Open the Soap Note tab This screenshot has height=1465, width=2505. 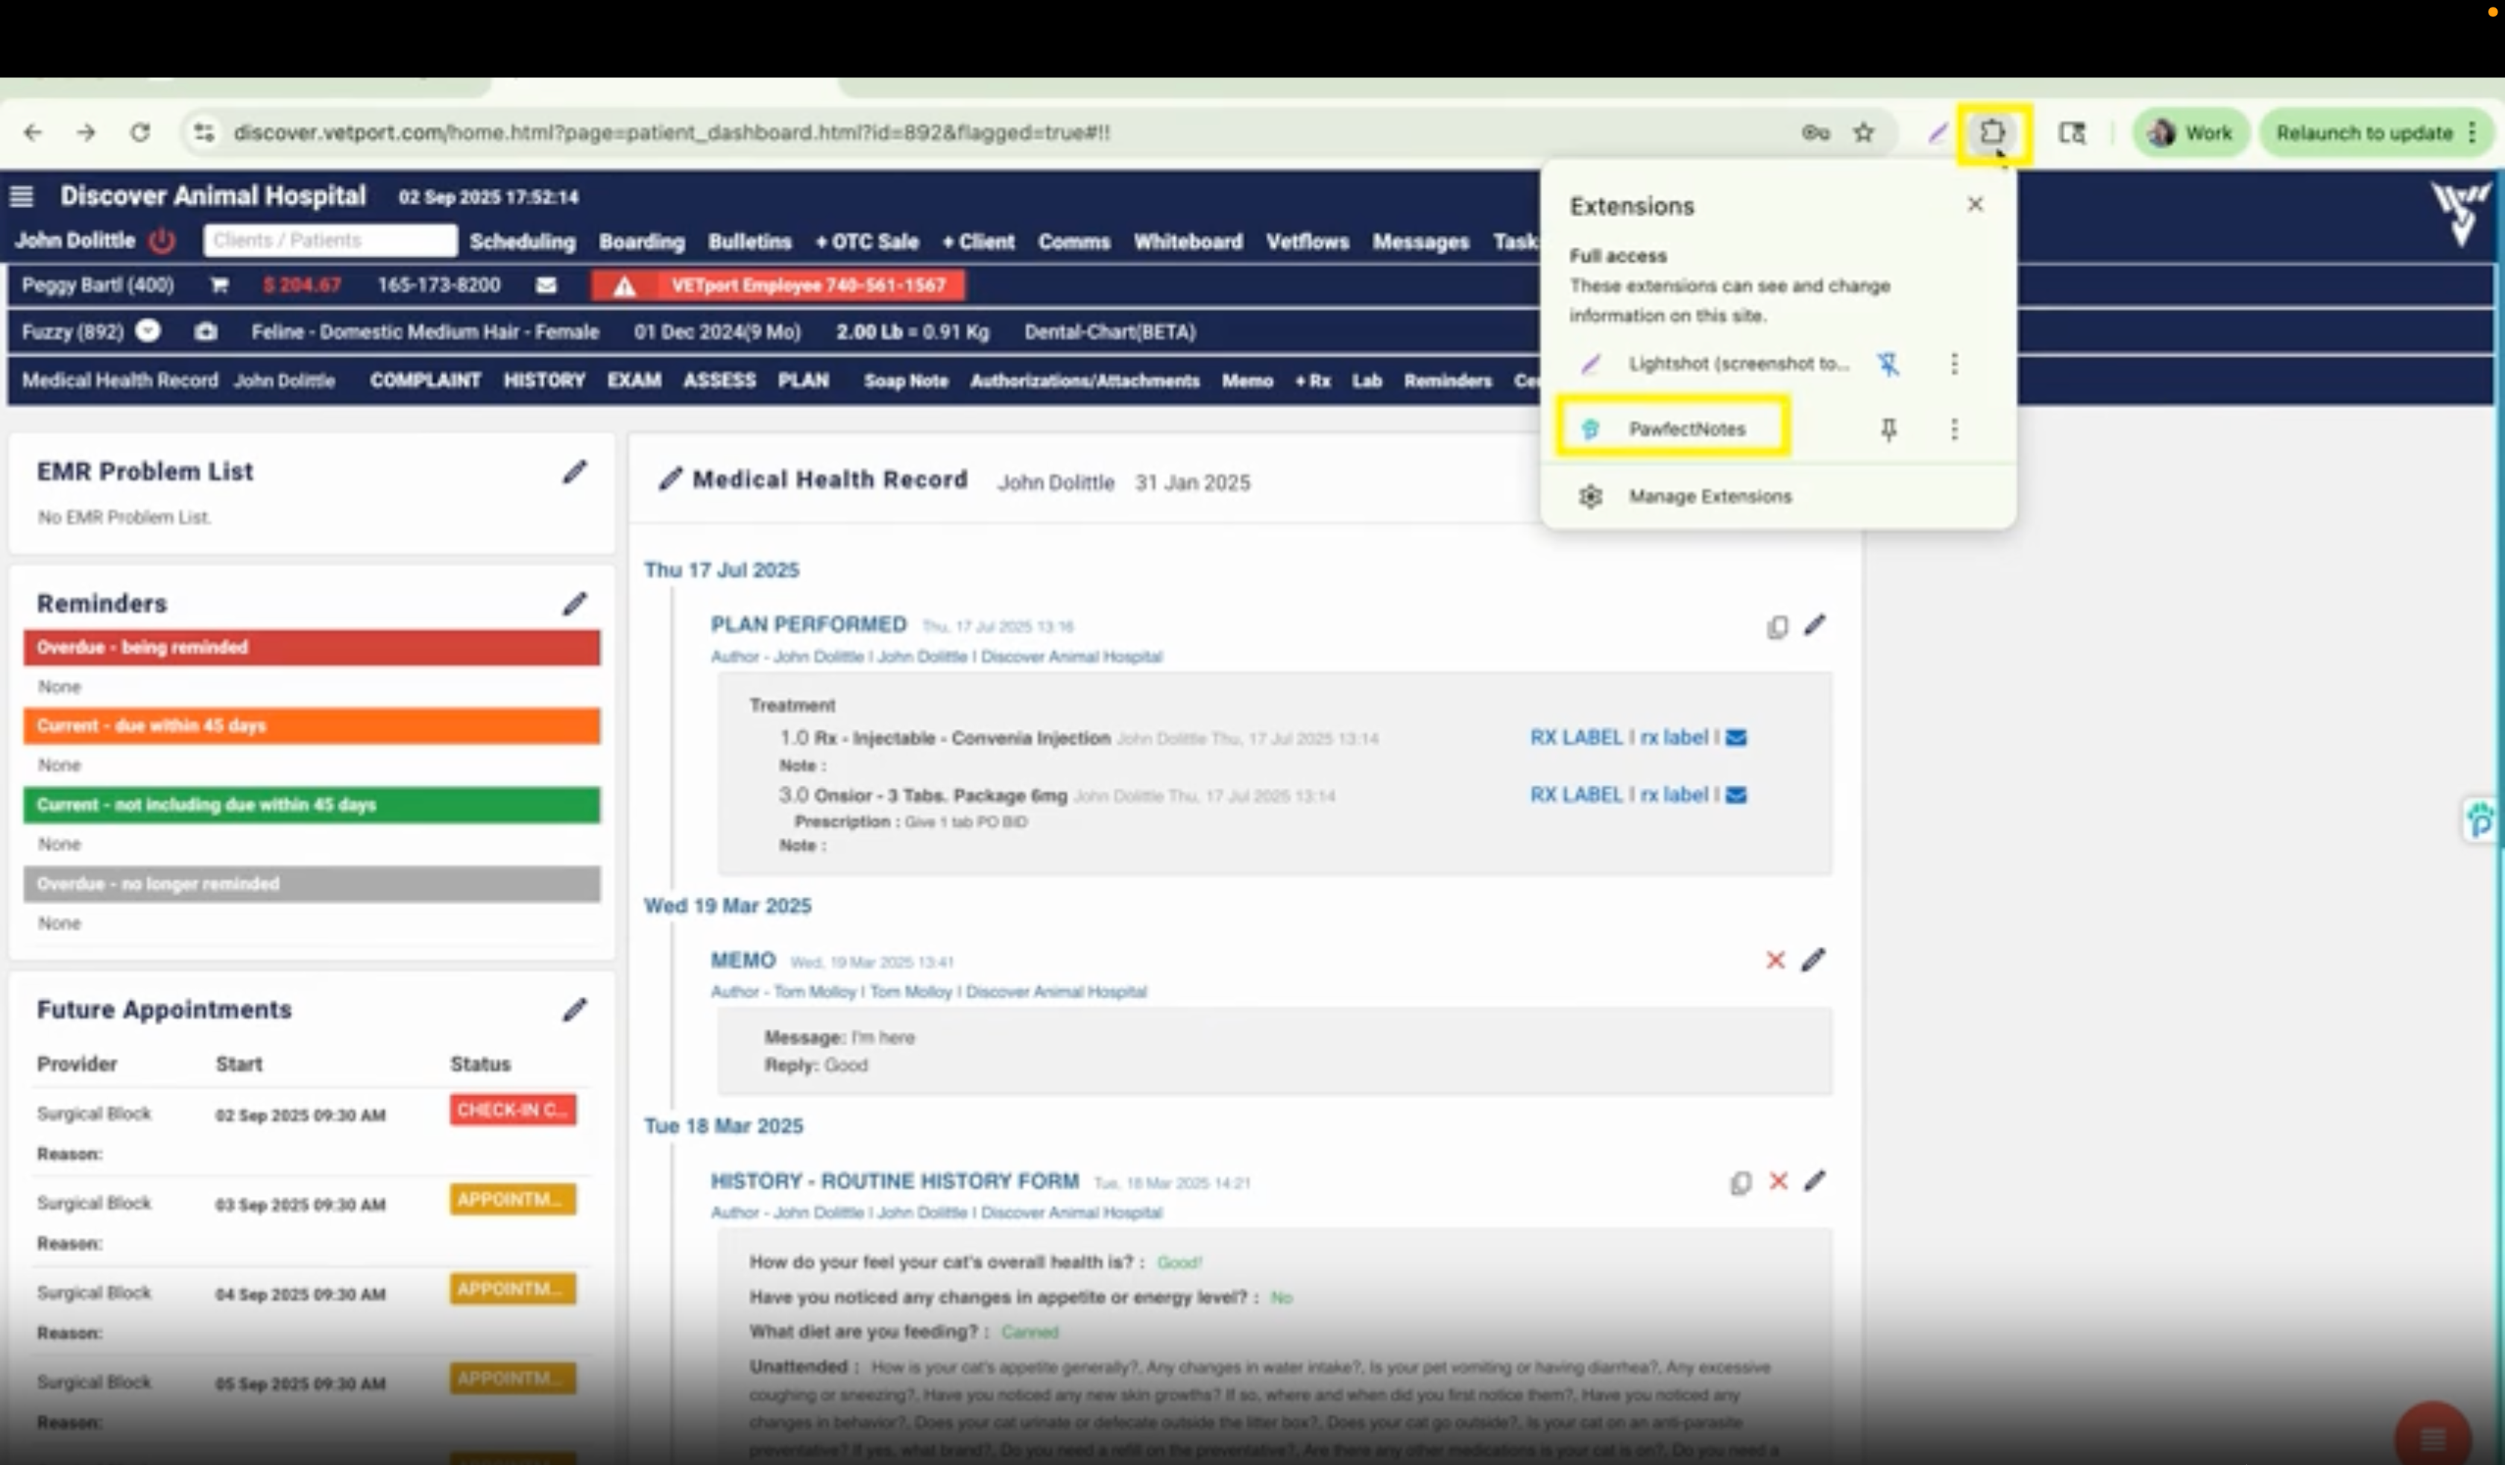[x=906, y=381]
